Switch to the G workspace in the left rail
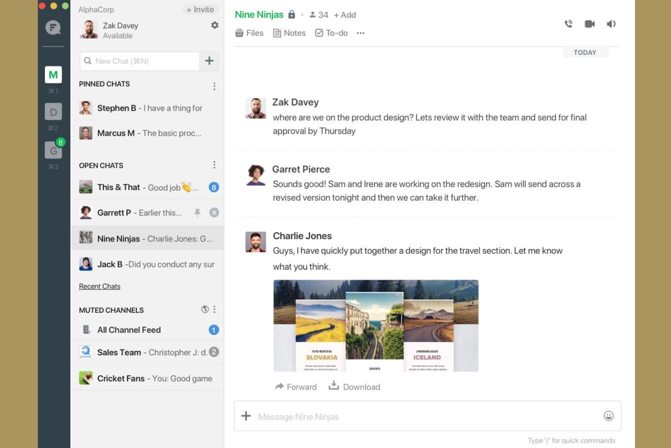 [x=53, y=150]
